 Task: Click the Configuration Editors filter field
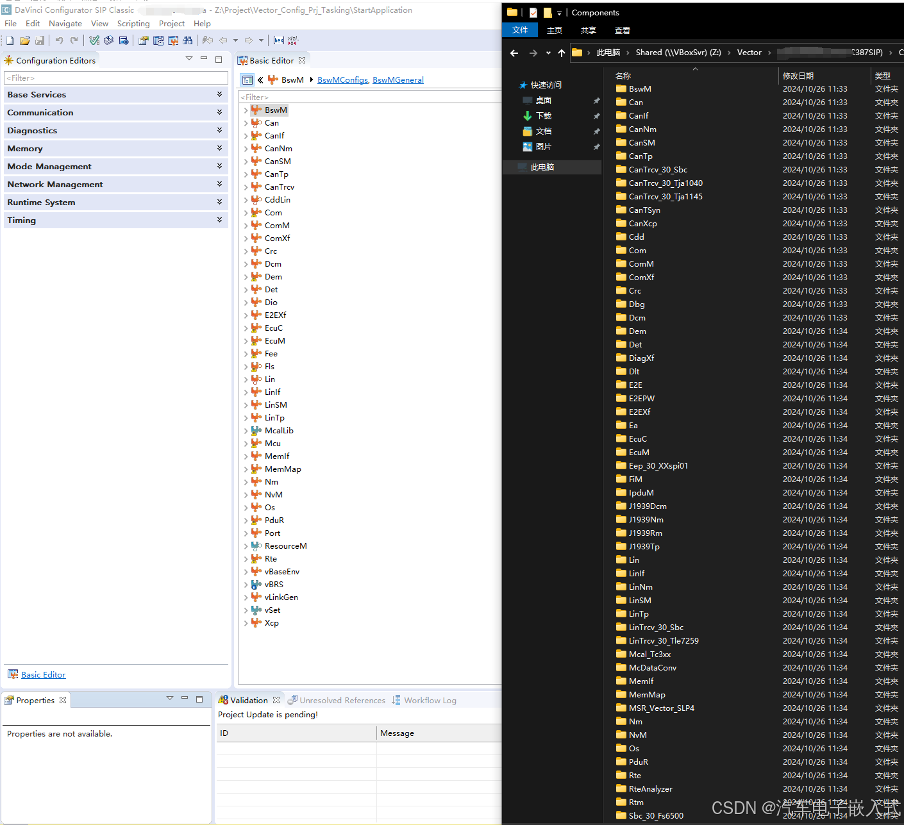point(116,78)
